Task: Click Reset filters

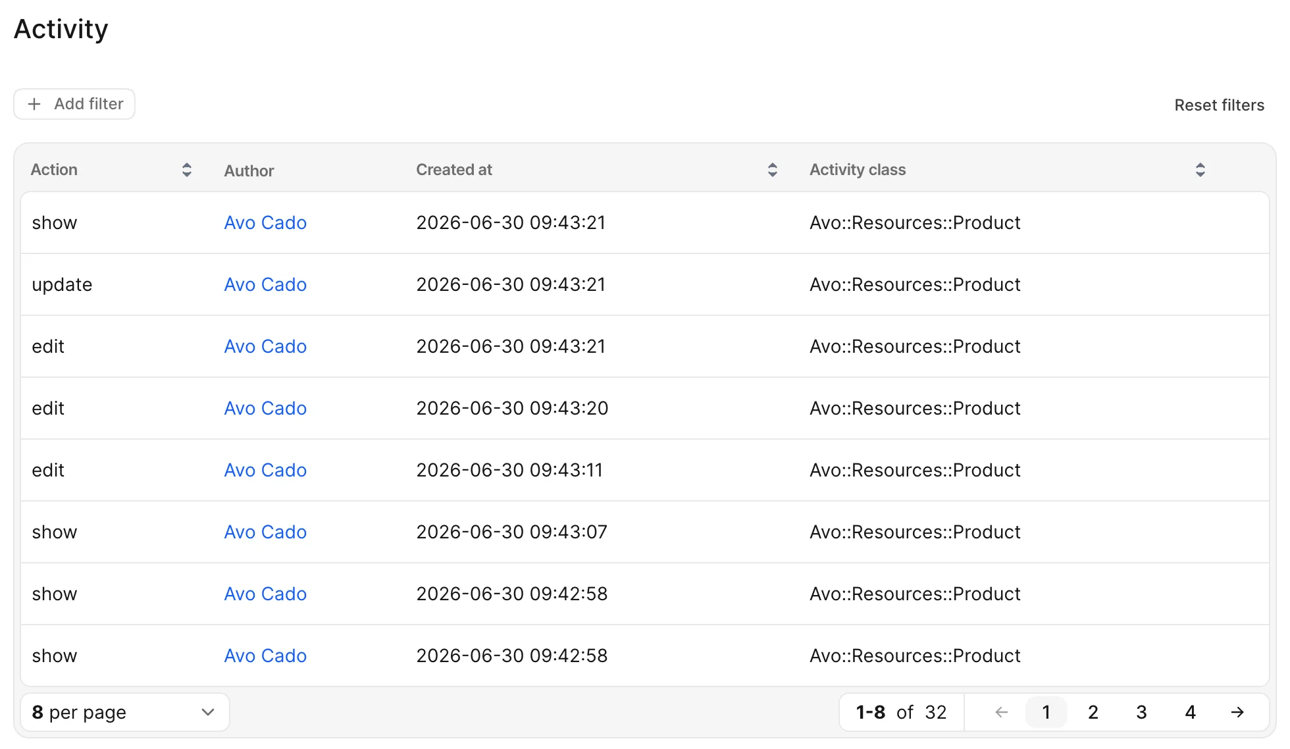Action: [1220, 105]
